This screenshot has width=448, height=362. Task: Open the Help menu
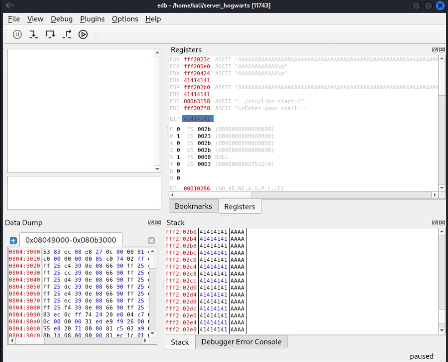click(153, 19)
